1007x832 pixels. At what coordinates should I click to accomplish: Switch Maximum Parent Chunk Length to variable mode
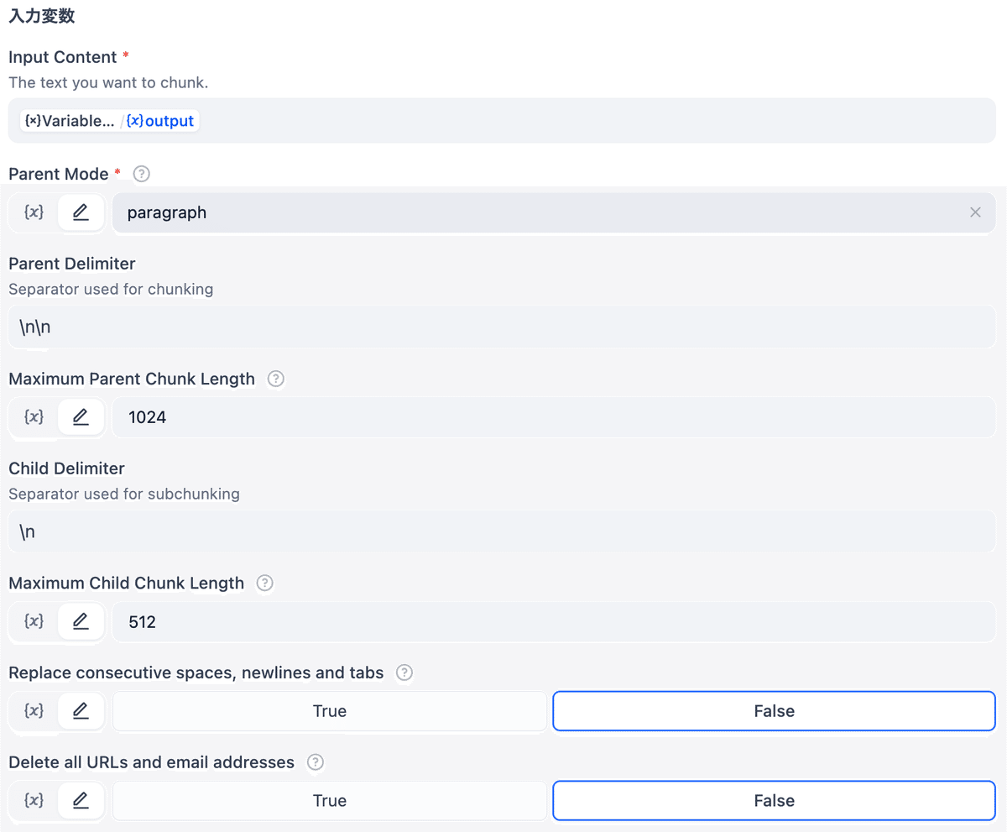[34, 416]
